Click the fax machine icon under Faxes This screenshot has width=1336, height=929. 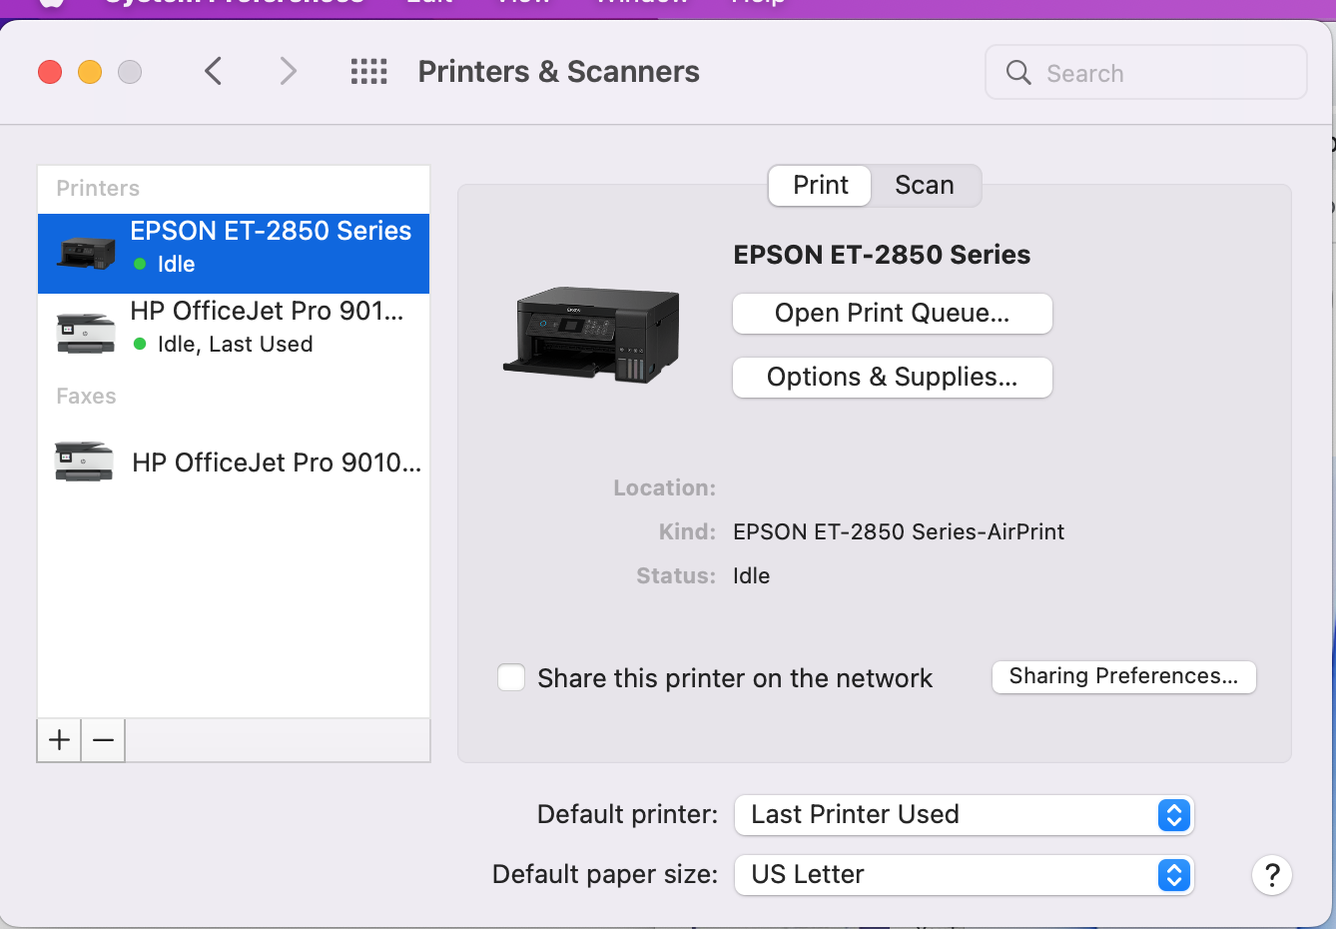[x=85, y=462]
